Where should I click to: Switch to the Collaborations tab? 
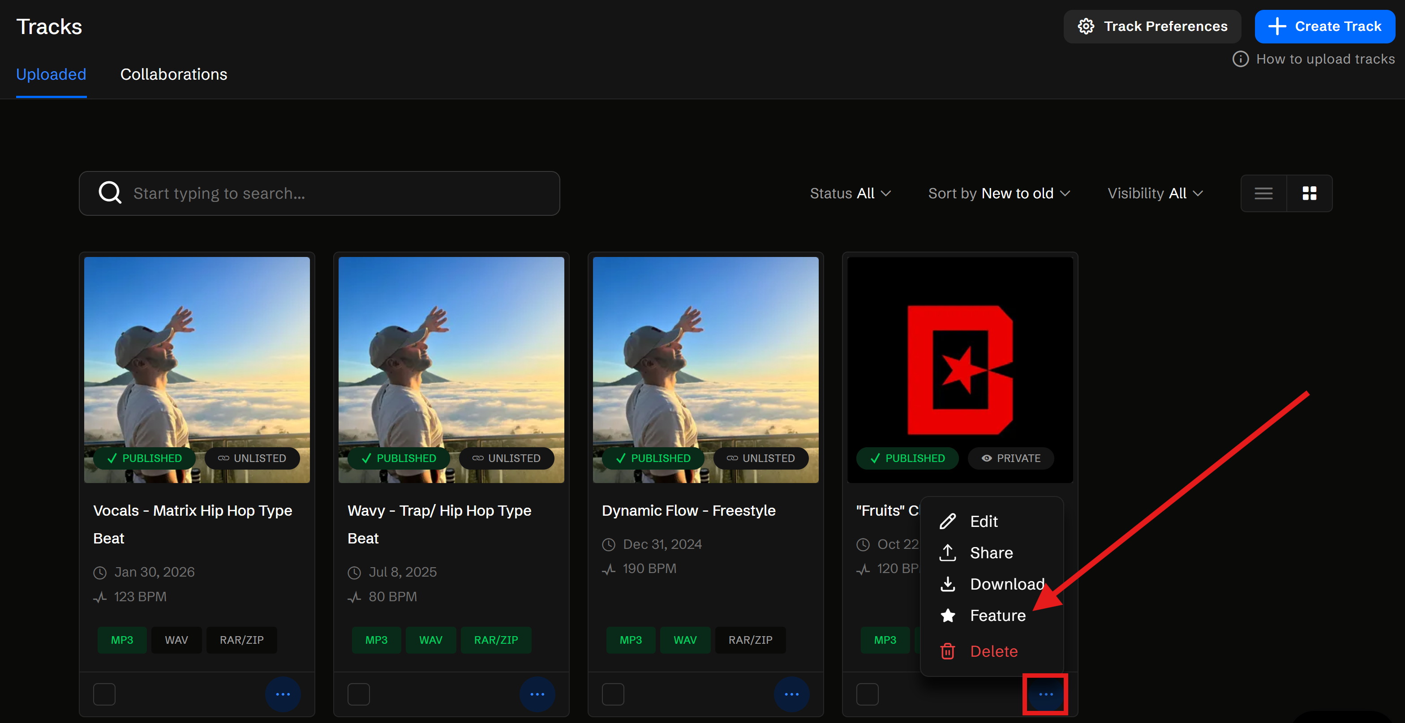(x=173, y=74)
